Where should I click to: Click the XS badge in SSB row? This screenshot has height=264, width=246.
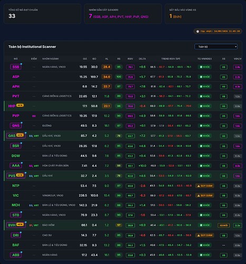point(224,67)
